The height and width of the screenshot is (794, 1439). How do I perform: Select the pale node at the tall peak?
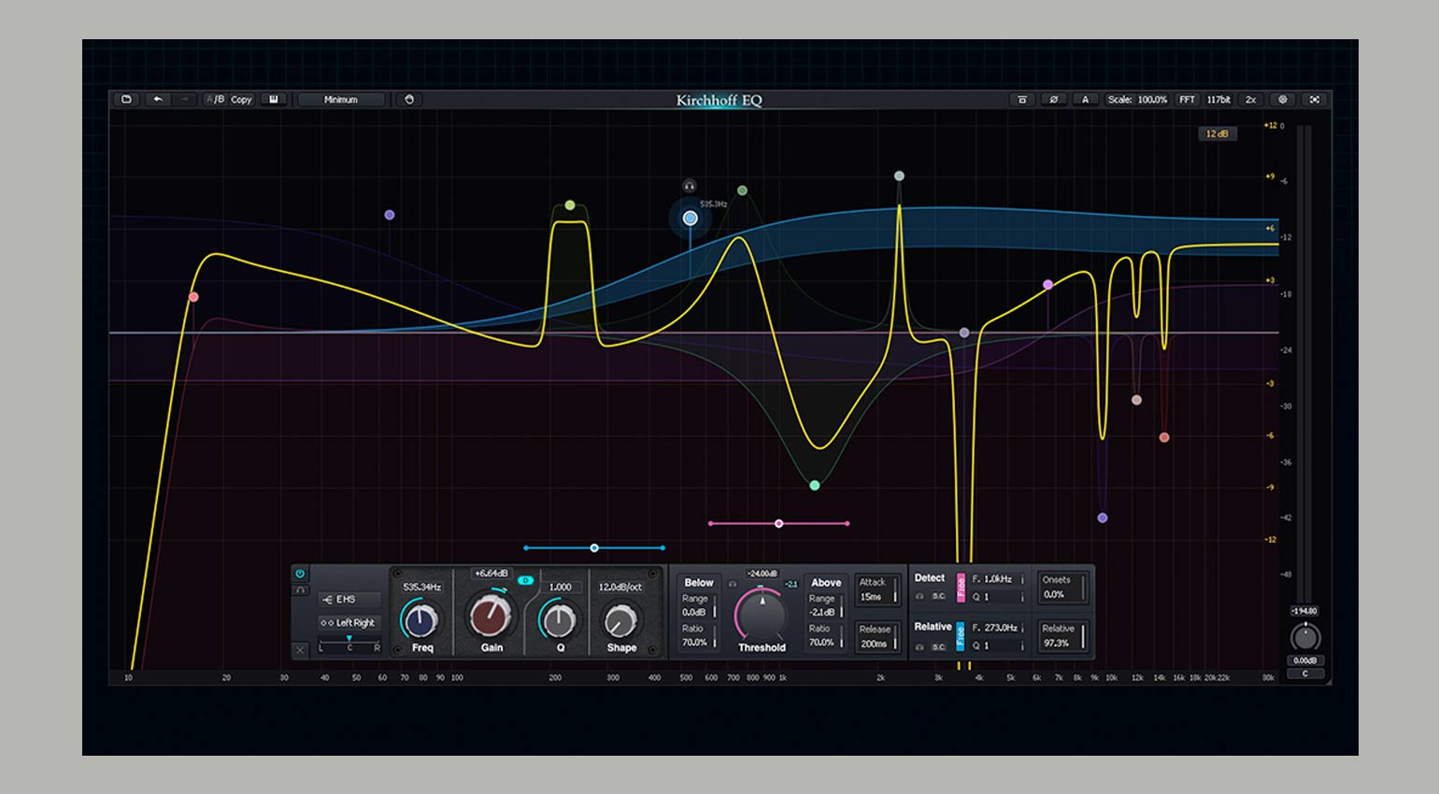[899, 176]
